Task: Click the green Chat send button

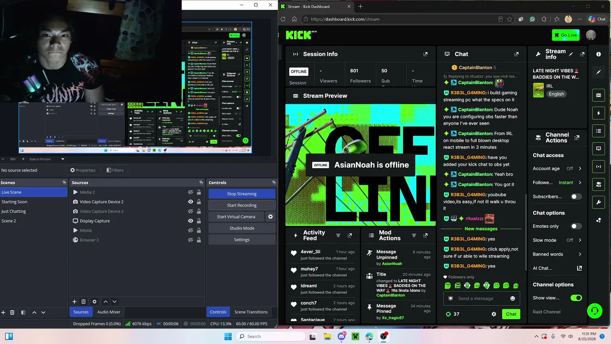Action: click(x=511, y=314)
